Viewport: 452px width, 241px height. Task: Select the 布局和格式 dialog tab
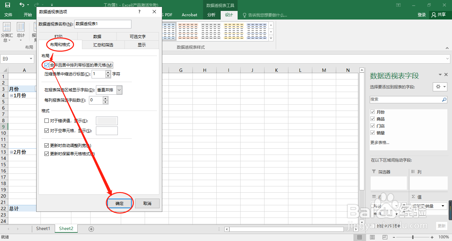(x=60, y=44)
